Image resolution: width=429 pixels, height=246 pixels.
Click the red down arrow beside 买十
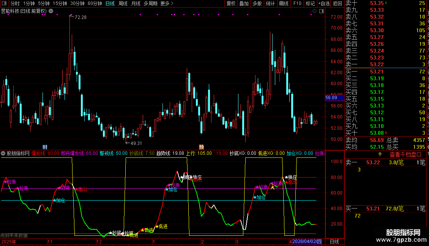point(386,133)
